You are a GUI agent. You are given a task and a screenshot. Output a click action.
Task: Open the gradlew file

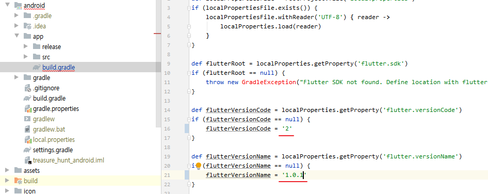point(44,119)
